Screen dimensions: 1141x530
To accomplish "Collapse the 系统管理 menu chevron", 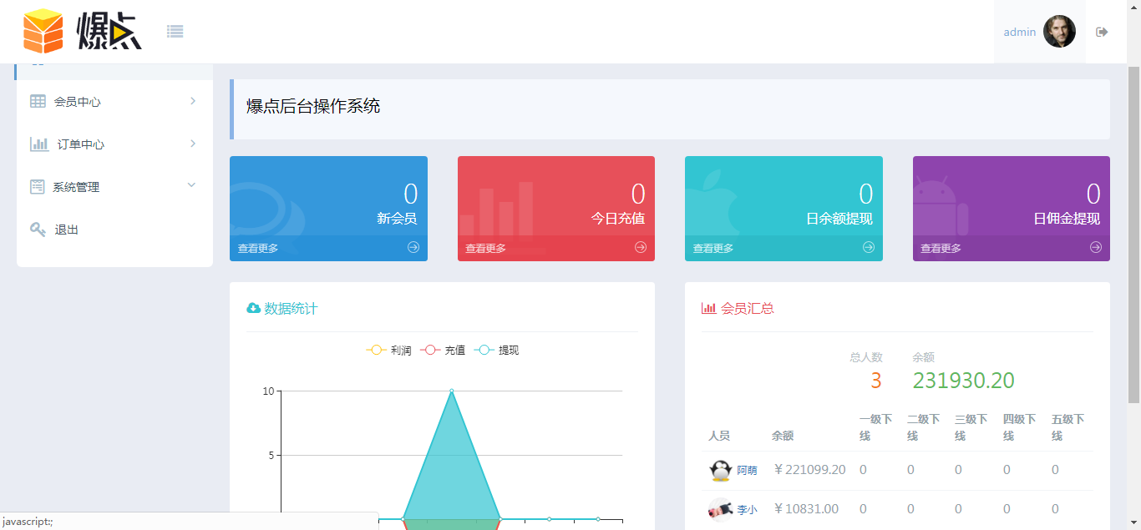I will click(x=191, y=185).
